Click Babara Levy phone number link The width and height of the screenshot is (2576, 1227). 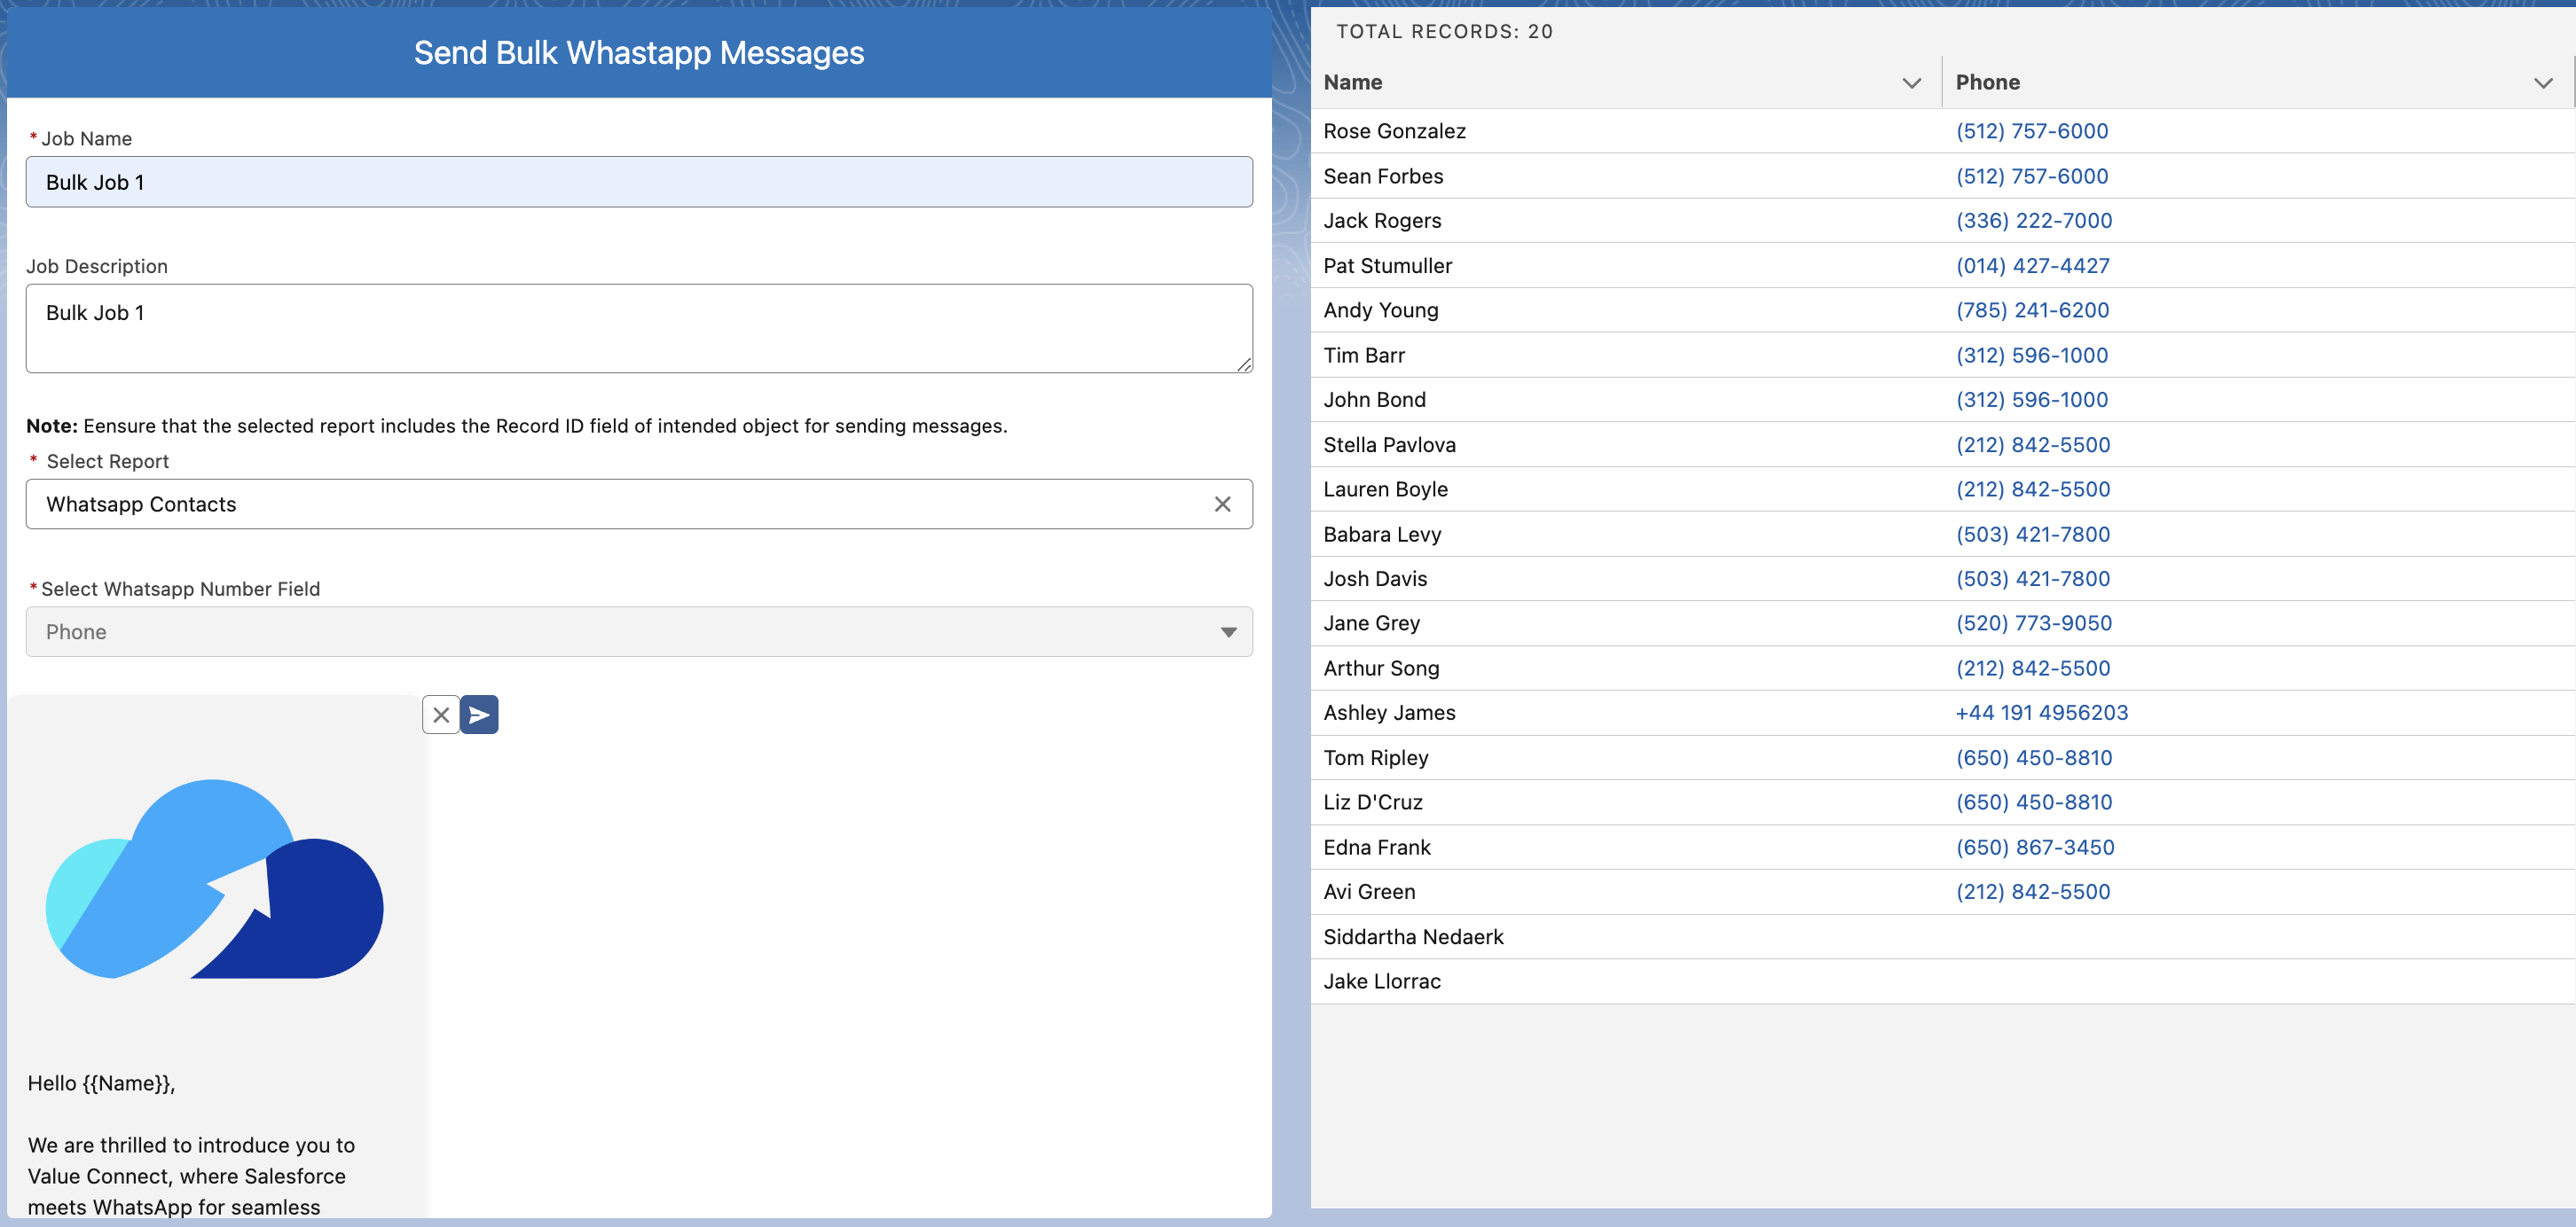point(2032,534)
